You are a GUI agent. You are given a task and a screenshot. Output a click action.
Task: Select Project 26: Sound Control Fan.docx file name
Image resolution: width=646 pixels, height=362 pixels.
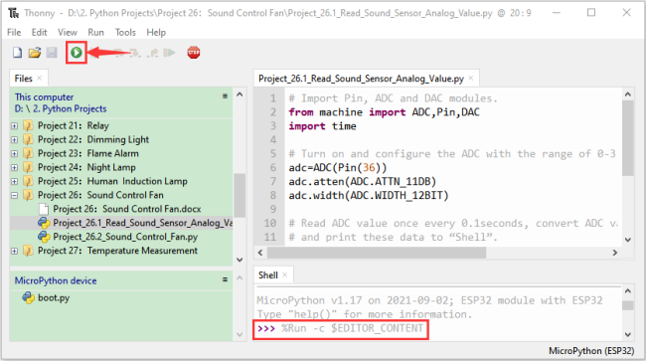(x=127, y=209)
